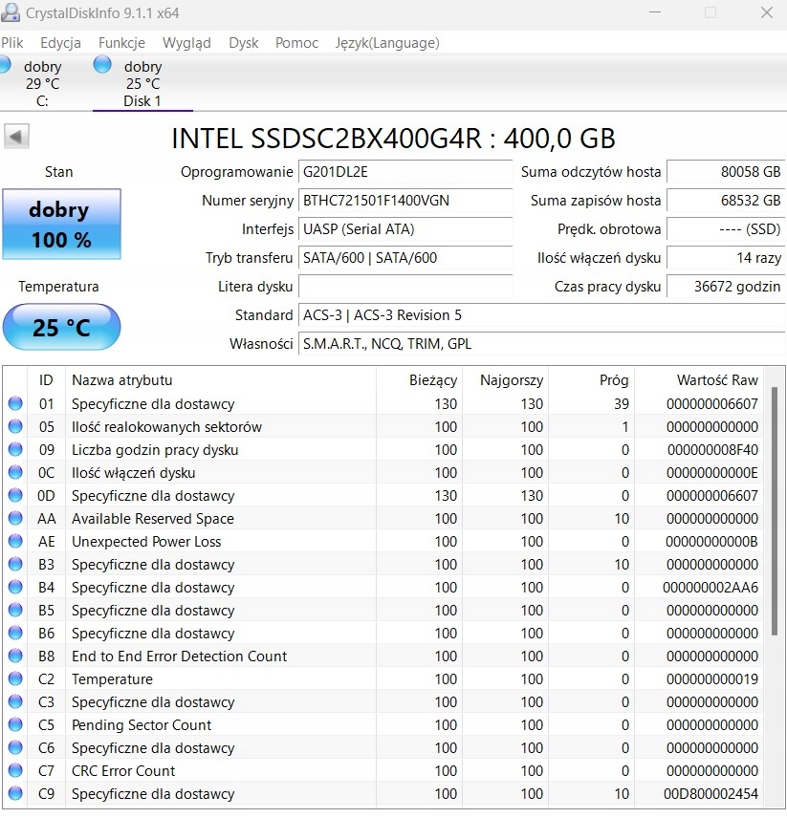Image resolution: width=787 pixels, height=818 pixels.
Task: Click the previous disk arrow button
Action: (16, 137)
